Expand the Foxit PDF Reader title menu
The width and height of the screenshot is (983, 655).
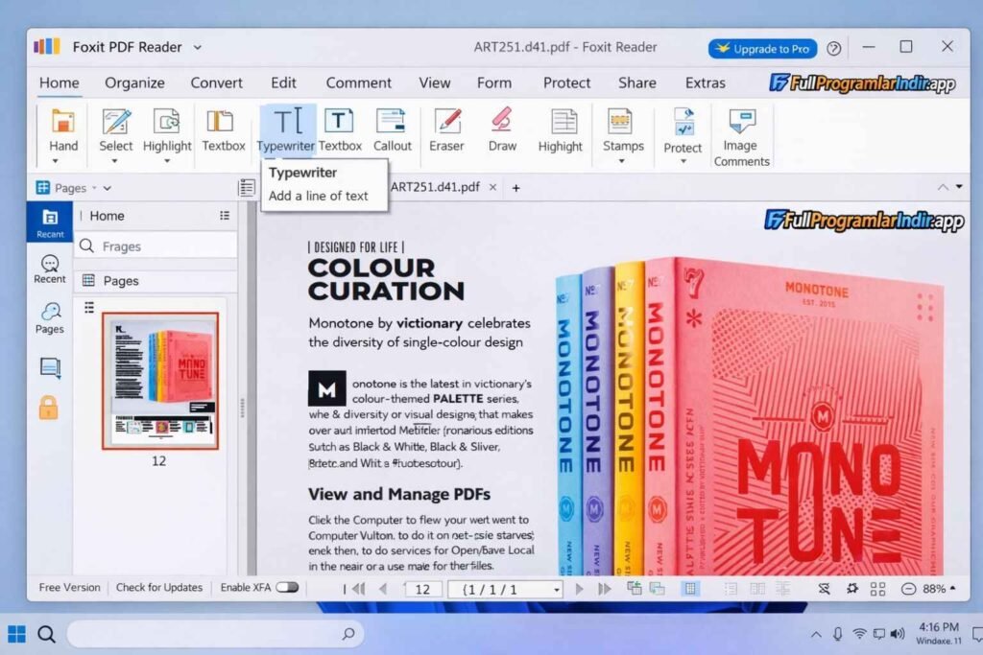point(198,46)
